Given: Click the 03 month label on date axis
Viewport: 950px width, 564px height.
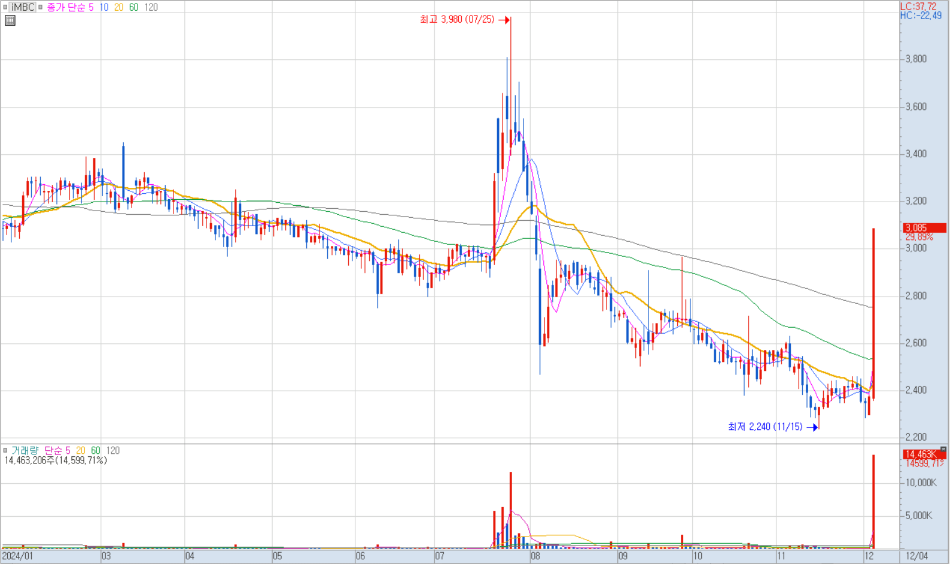Looking at the screenshot, I should click(x=106, y=556).
